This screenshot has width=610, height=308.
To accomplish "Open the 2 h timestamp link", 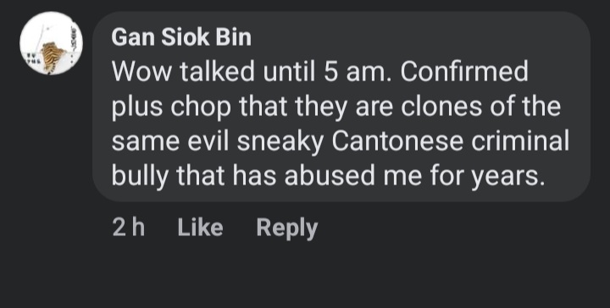I will pyautogui.click(x=129, y=228).
